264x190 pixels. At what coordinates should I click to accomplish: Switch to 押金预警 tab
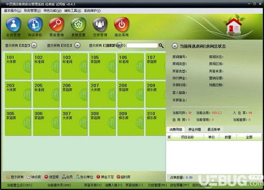(195, 129)
